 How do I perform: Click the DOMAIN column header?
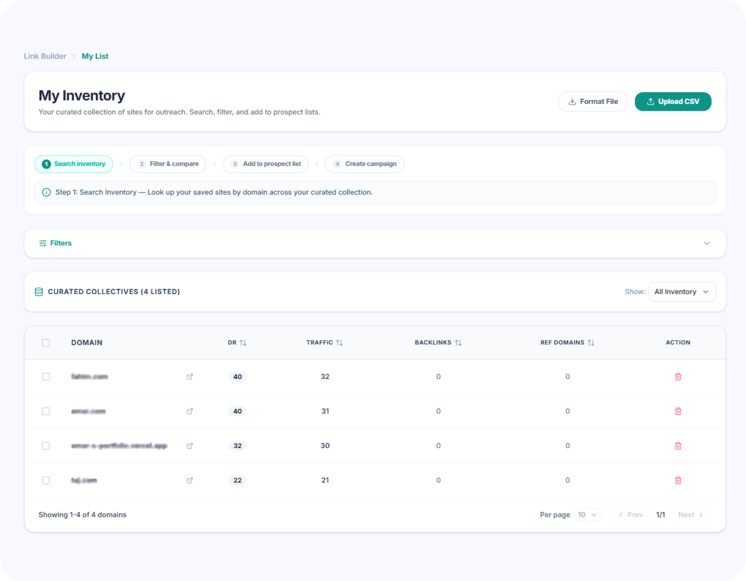[87, 342]
